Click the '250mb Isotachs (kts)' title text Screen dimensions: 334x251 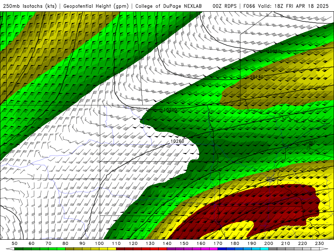pos(30,6)
